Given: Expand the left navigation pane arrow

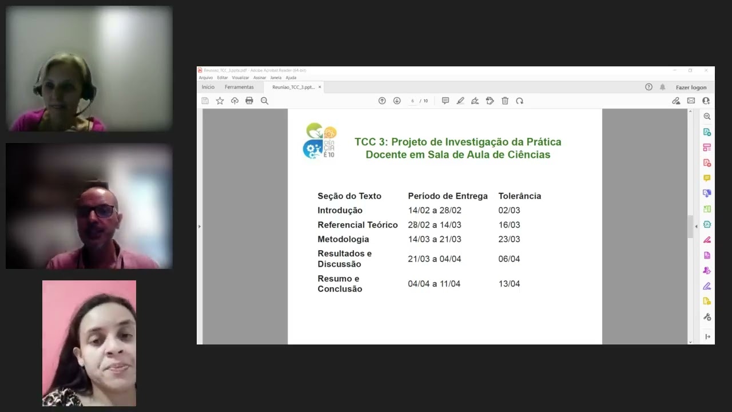Looking at the screenshot, I should [x=199, y=227].
